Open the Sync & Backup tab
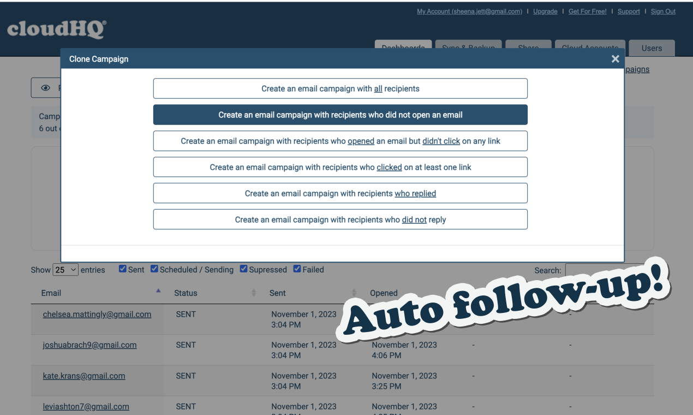 point(468,44)
